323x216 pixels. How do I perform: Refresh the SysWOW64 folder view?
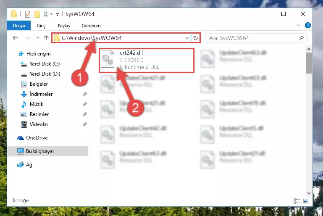196,38
